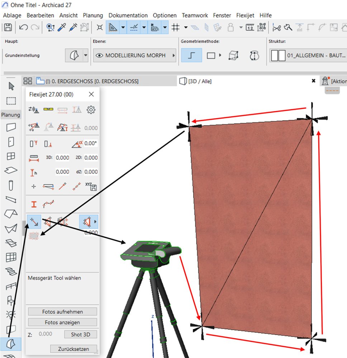Click Flexijet leveling icon
The width and height of the screenshot is (347, 358).
(x=48, y=109)
